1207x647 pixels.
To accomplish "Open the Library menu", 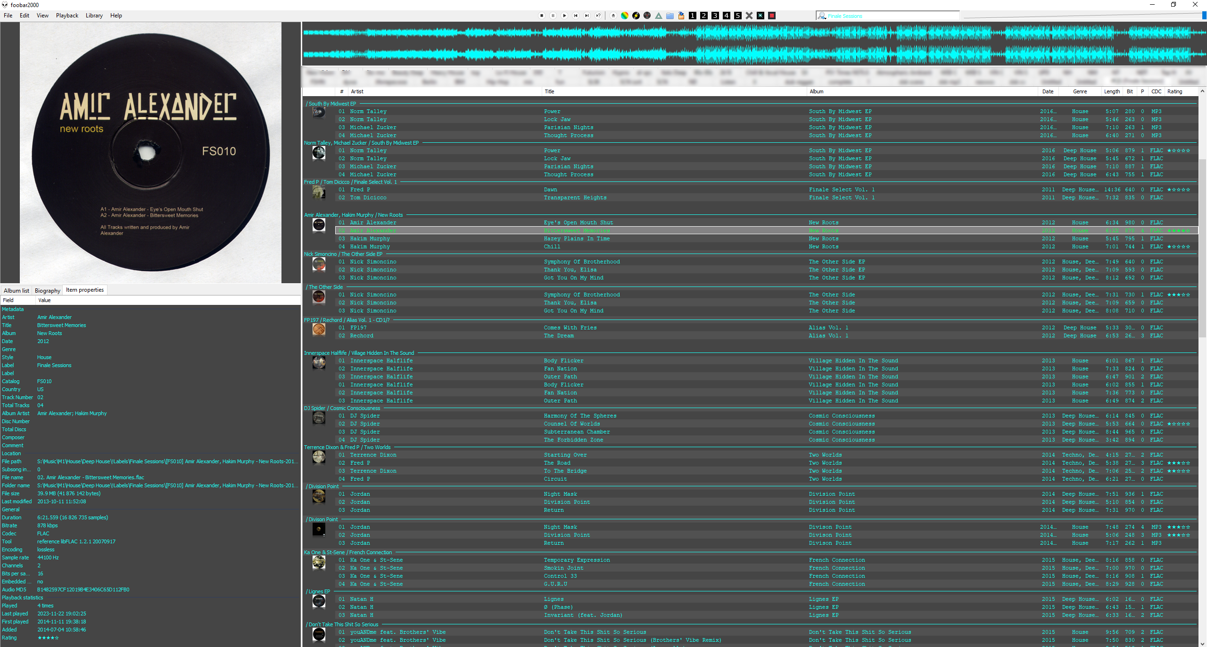I will coord(94,16).
